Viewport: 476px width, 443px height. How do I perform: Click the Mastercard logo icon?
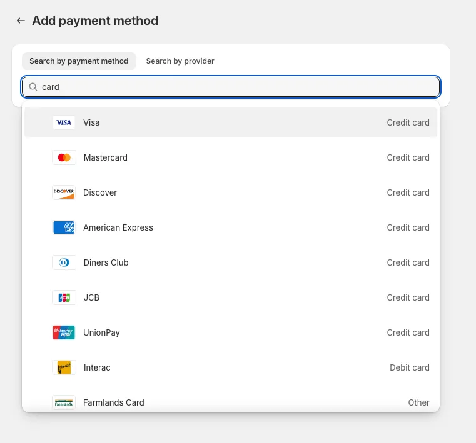(x=64, y=157)
